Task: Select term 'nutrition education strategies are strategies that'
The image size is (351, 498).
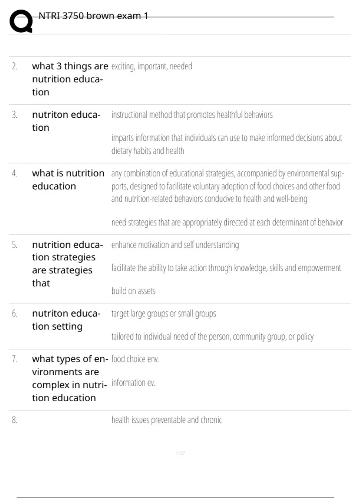Action: 68,264
